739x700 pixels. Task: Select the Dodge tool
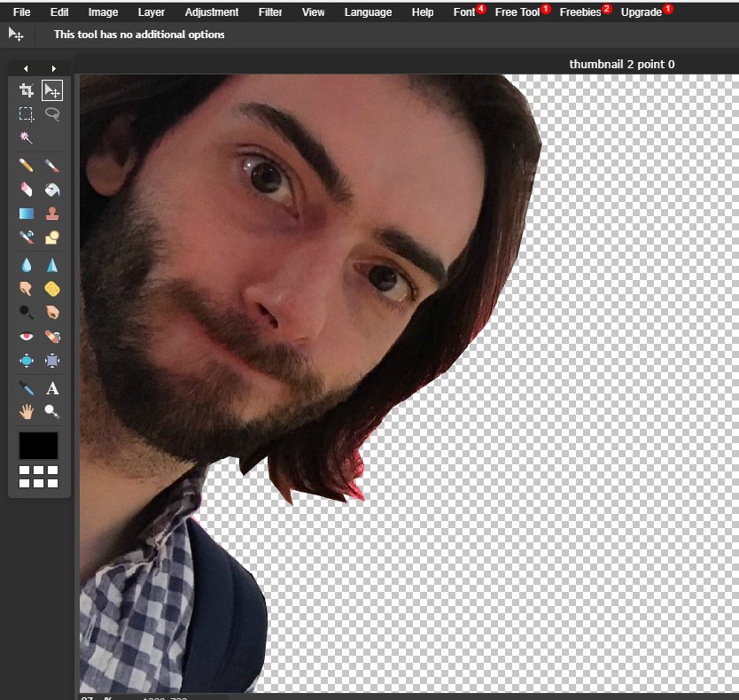27,312
